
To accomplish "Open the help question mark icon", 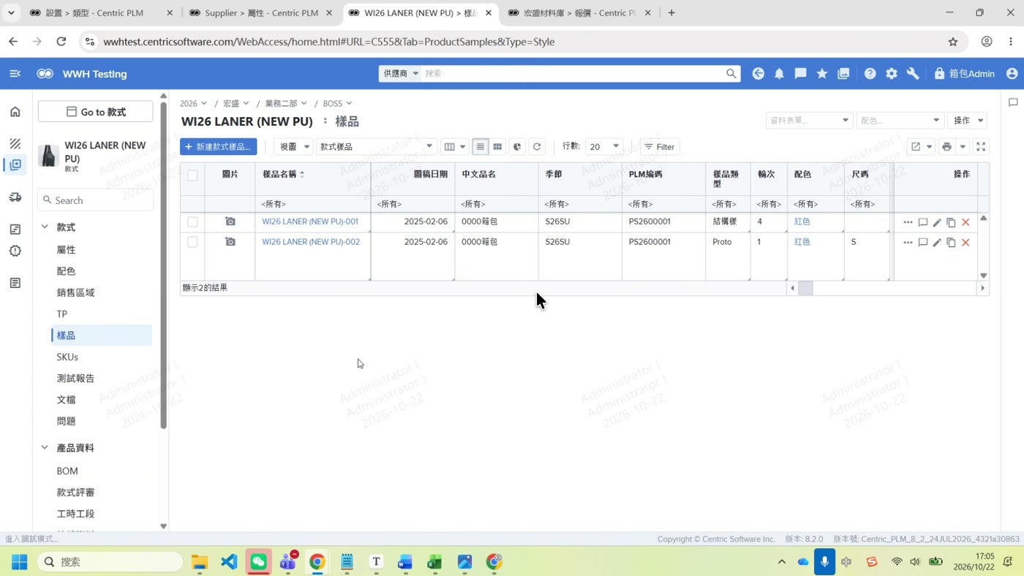I will (870, 74).
